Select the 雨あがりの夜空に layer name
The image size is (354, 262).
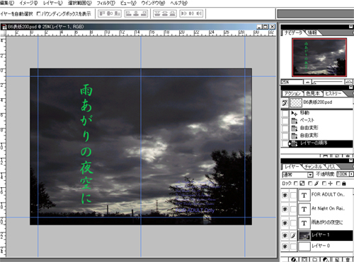point(327,222)
